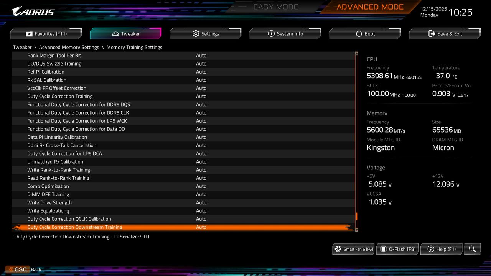This screenshot has height=276, width=491.
Task: Launch Q-Flash via its icon
Action: coord(384,249)
